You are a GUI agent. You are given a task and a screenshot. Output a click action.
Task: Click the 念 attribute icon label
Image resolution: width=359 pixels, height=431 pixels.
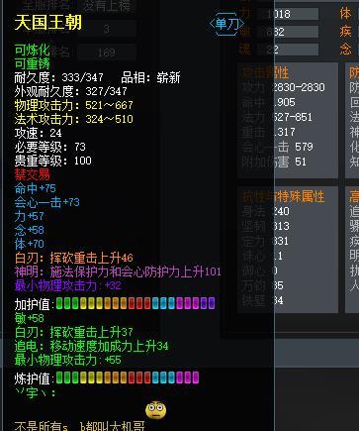345,50
